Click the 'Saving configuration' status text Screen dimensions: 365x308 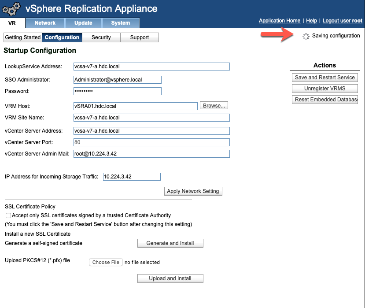click(336, 36)
